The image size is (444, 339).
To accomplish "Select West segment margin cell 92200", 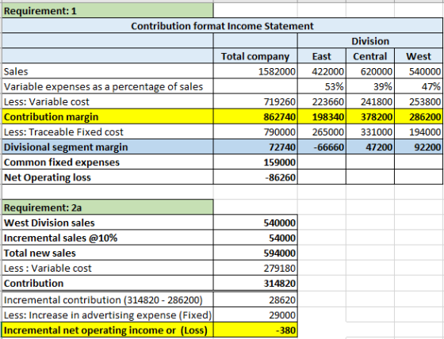I will click(x=419, y=147).
